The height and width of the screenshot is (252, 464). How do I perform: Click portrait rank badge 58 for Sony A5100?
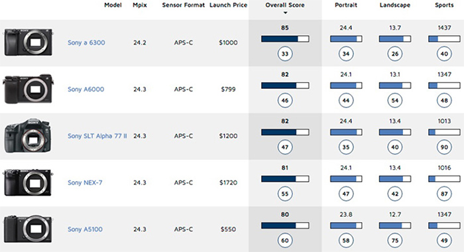[x=346, y=241]
